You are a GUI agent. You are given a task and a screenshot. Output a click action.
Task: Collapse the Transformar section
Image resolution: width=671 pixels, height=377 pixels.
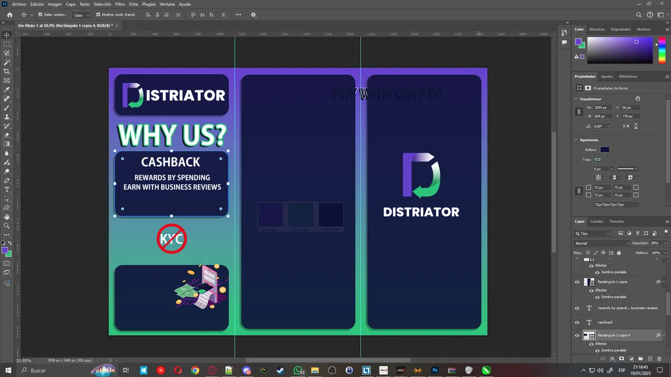(576, 99)
